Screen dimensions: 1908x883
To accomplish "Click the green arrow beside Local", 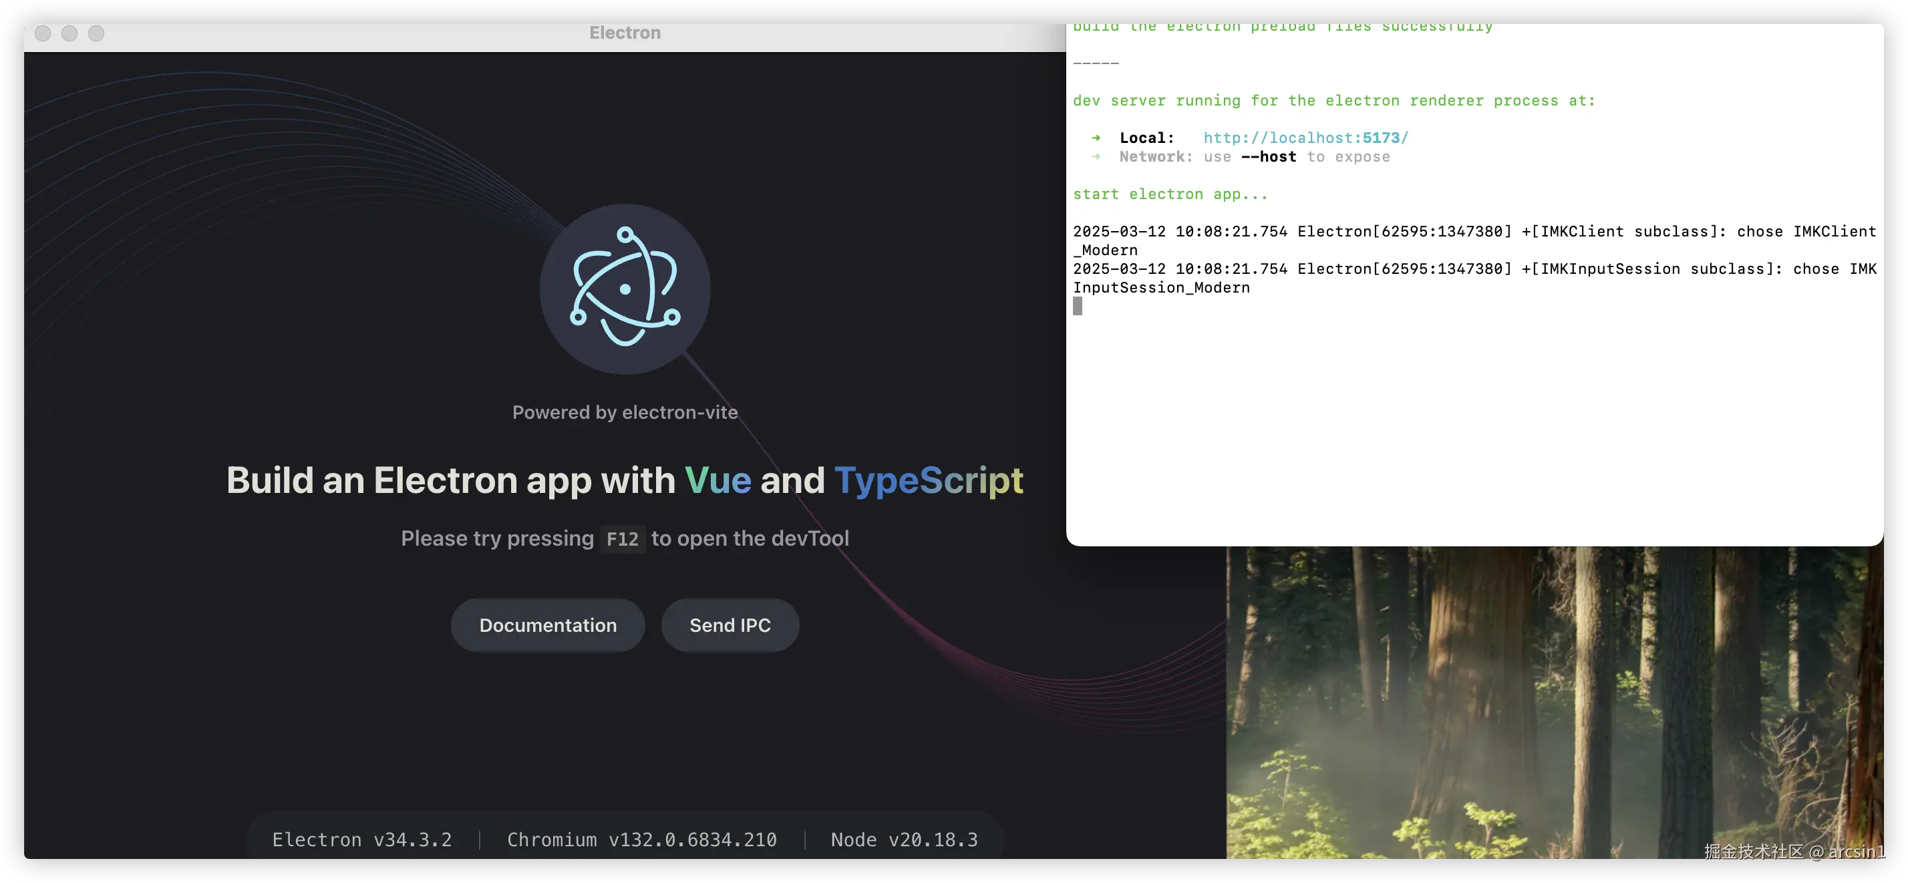I will pyautogui.click(x=1096, y=138).
